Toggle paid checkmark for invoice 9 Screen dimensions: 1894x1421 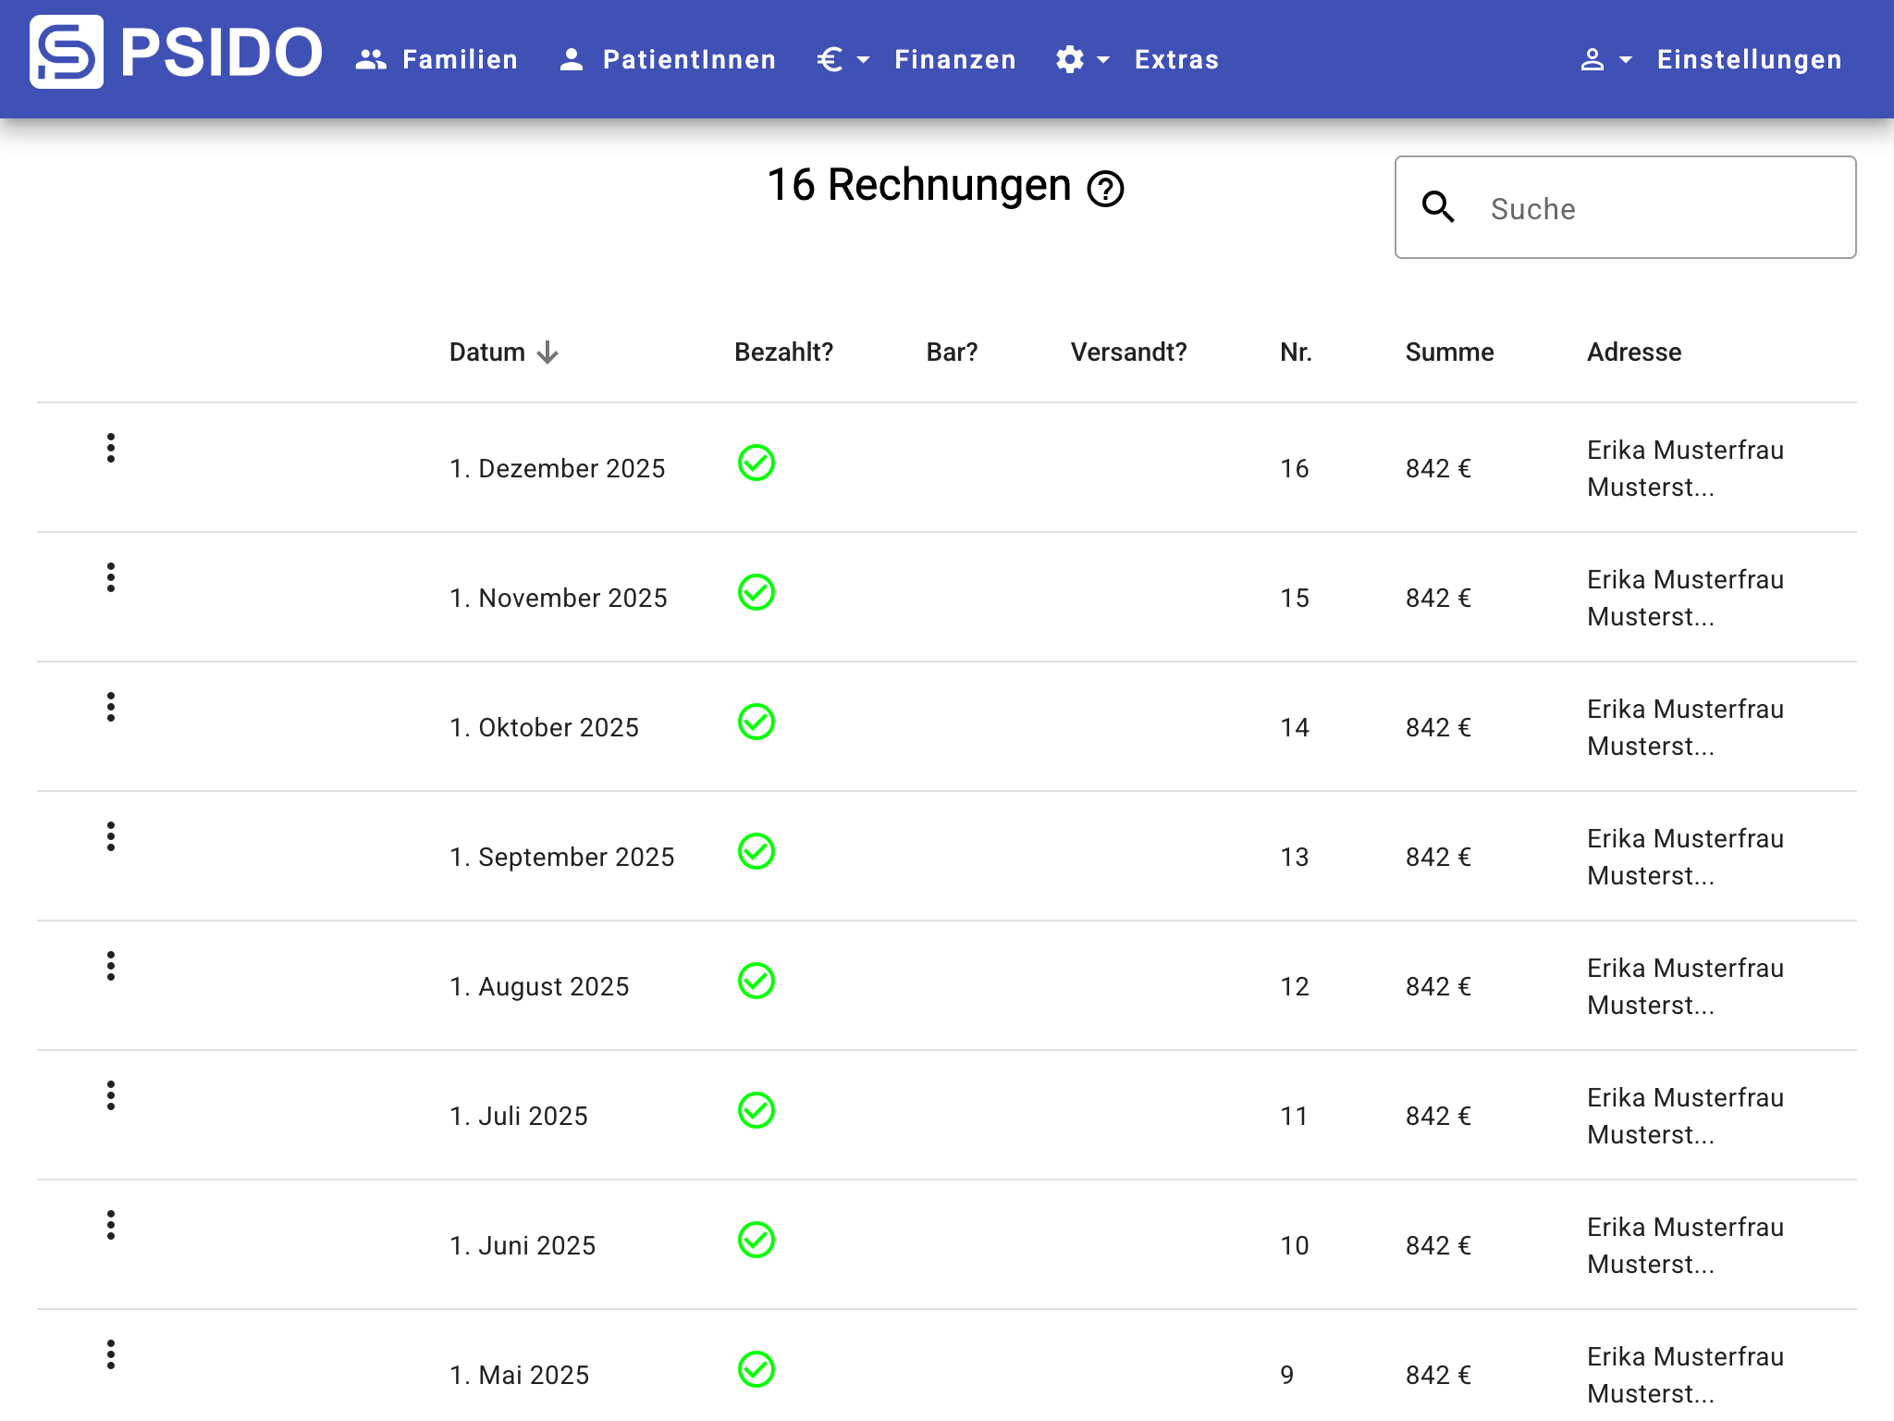click(756, 1369)
